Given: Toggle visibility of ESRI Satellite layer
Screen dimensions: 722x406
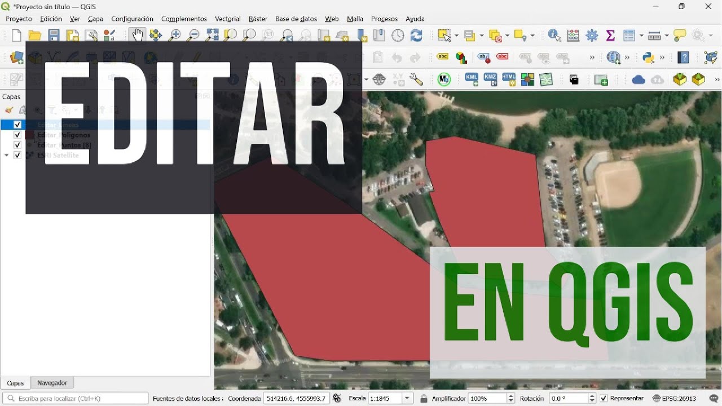Looking at the screenshot, I should point(17,155).
